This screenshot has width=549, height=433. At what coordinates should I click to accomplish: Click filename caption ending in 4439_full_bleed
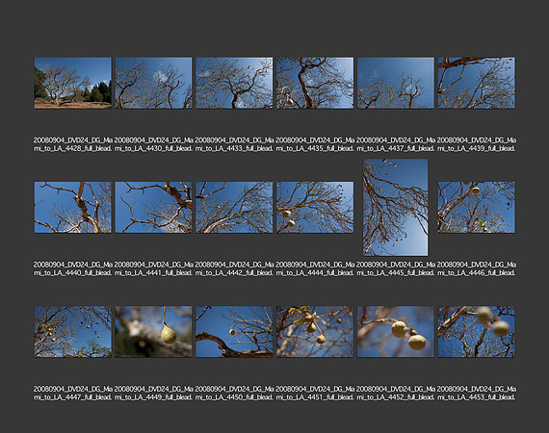tap(477, 144)
